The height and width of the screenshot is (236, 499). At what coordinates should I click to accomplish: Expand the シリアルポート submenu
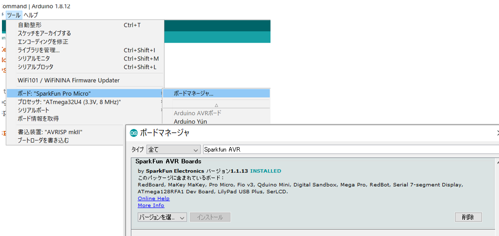(x=85, y=110)
